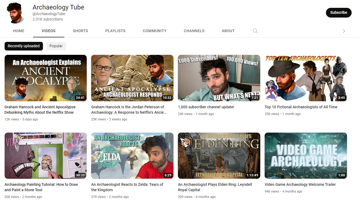Viewport: 360px width, 202px height.
Task: Open the Elden Ring Leyndell thumbnail
Action: click(219, 156)
